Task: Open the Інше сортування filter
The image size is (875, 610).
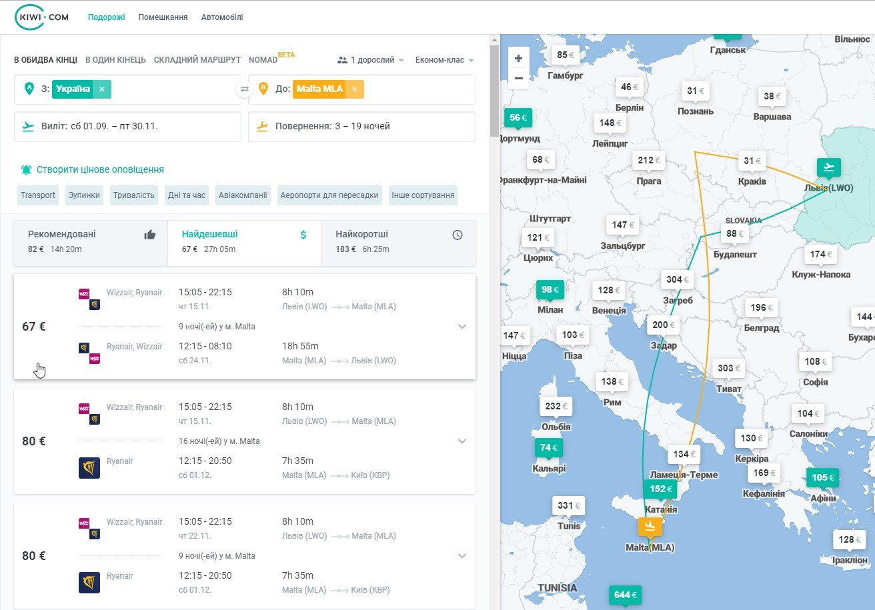Action: (423, 195)
